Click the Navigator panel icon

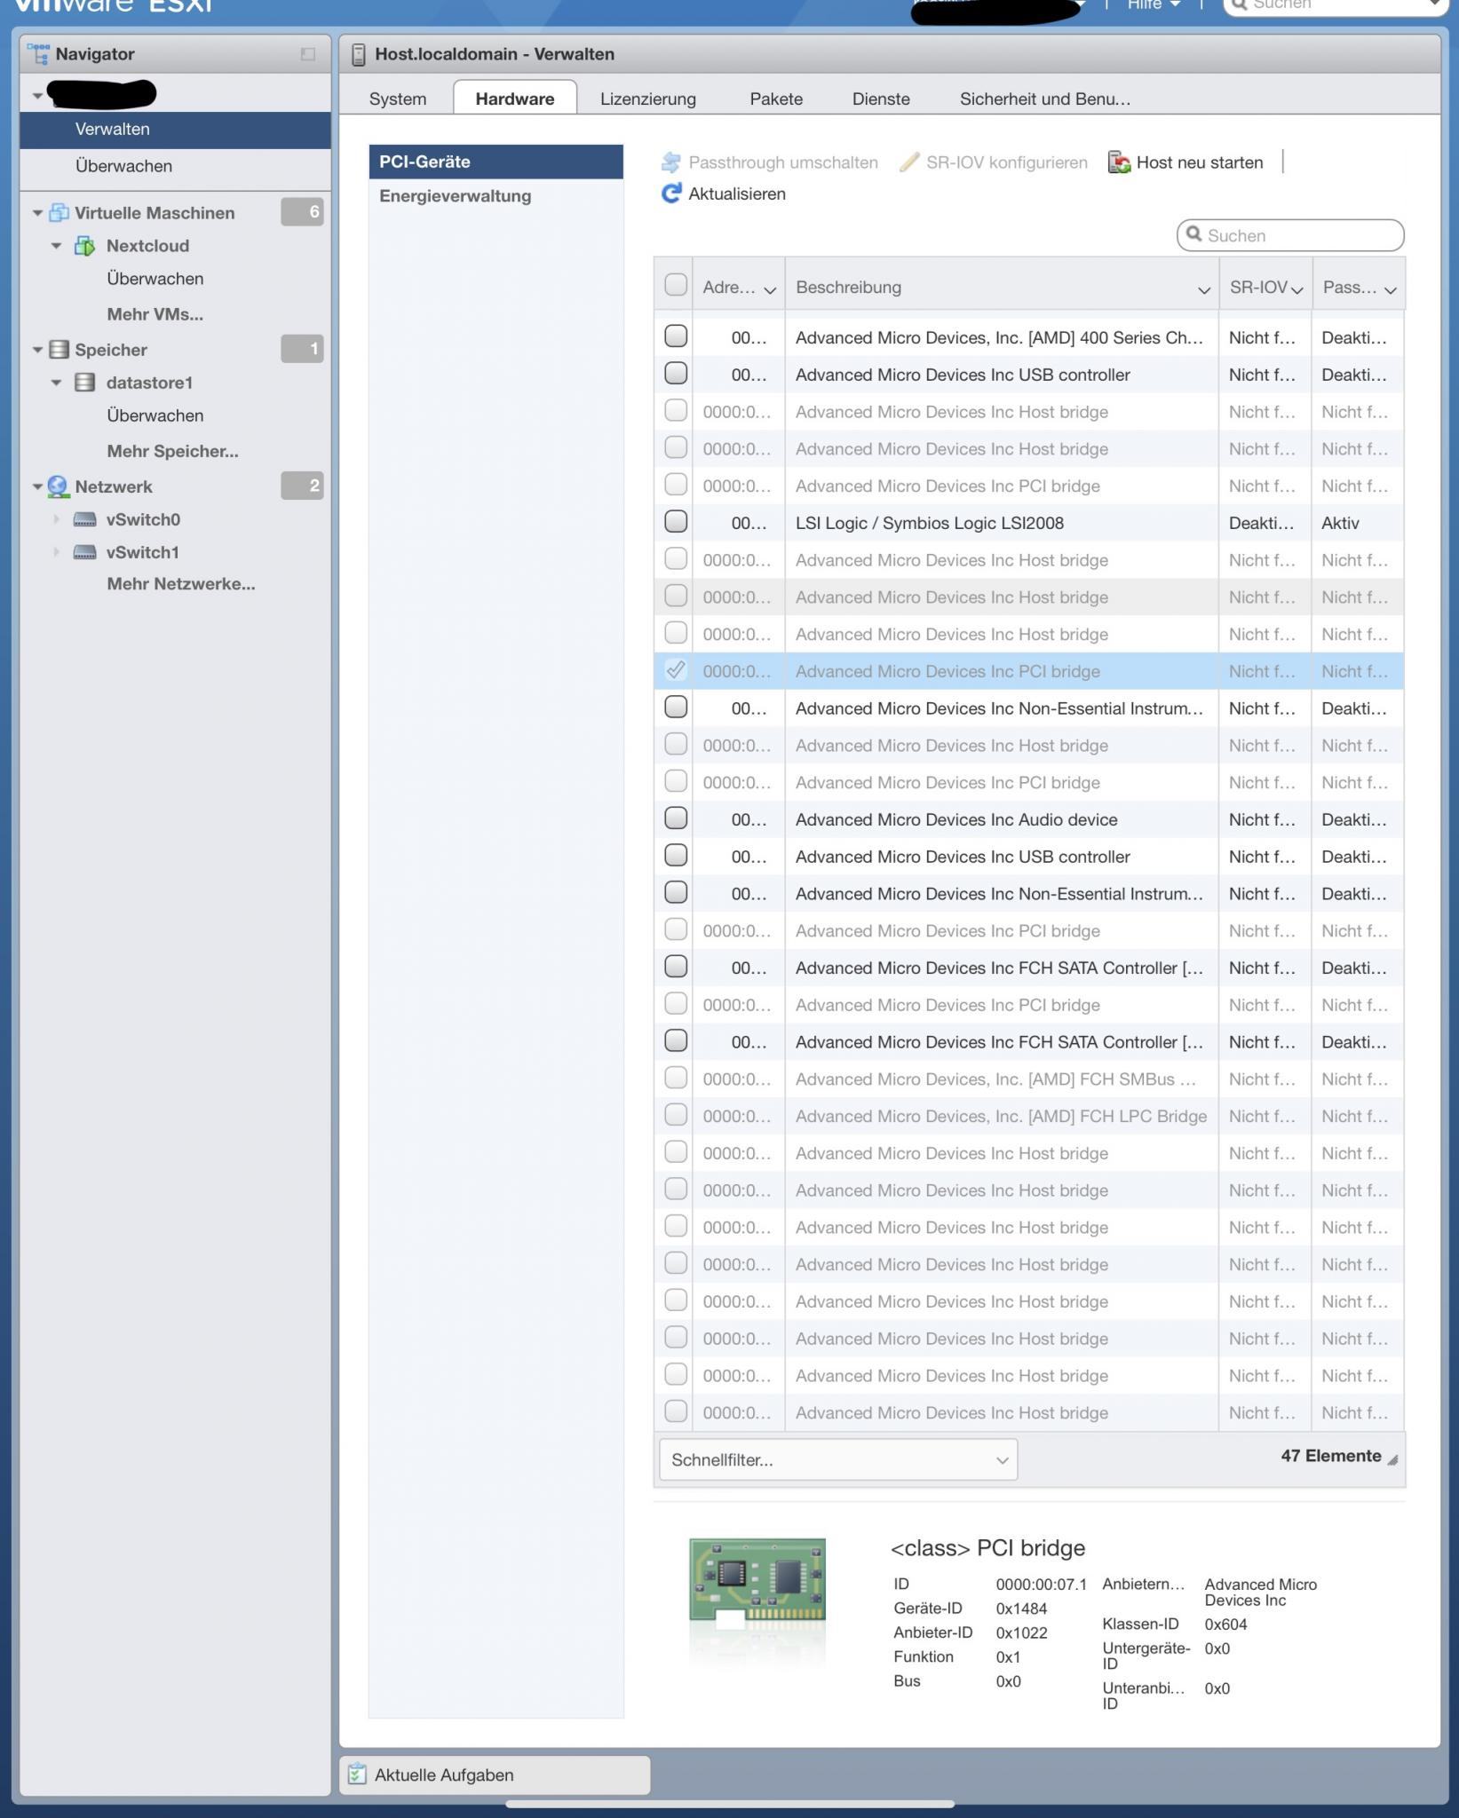tap(39, 54)
